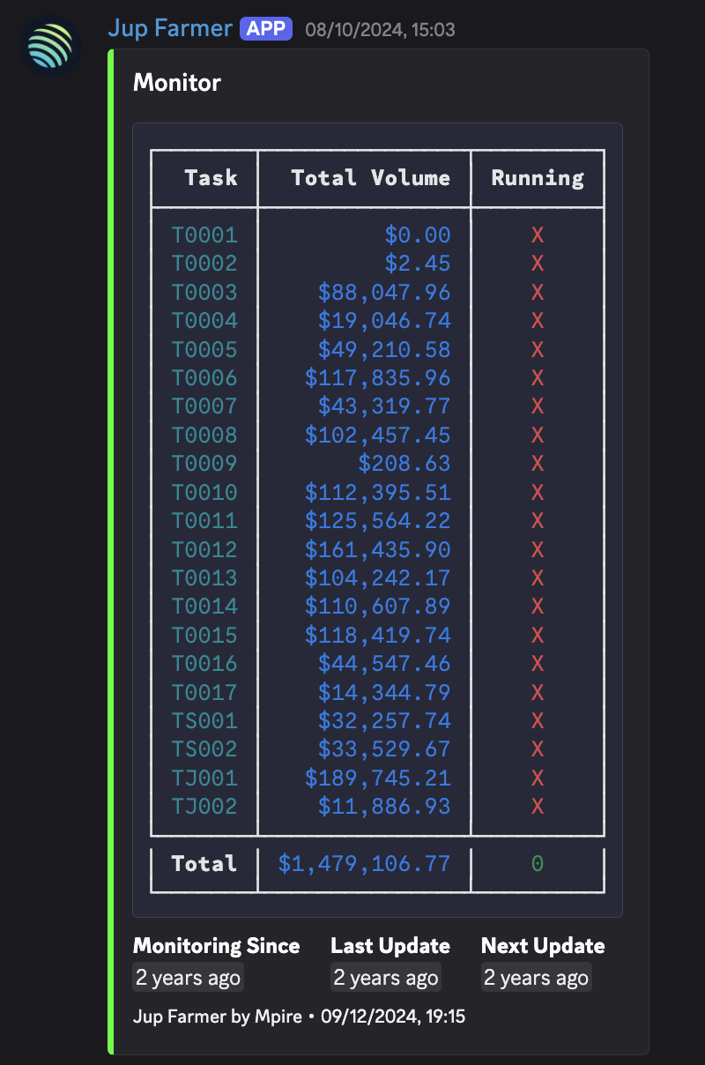Image resolution: width=705 pixels, height=1065 pixels.
Task: Click task ID T0010
Action: pos(204,492)
